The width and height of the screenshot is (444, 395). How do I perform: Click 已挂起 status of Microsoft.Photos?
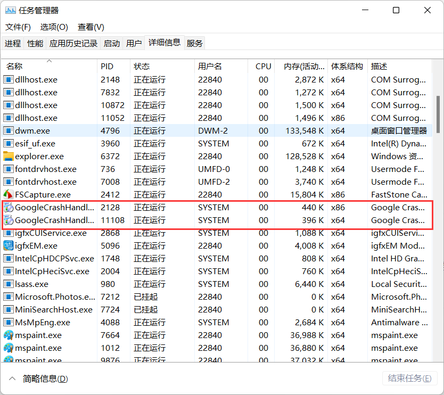pyautogui.click(x=145, y=297)
